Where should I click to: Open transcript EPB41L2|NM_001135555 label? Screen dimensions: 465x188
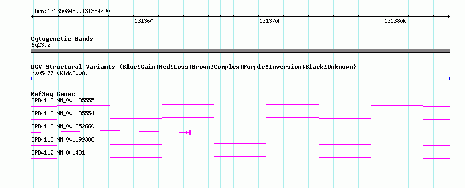pos(63,100)
